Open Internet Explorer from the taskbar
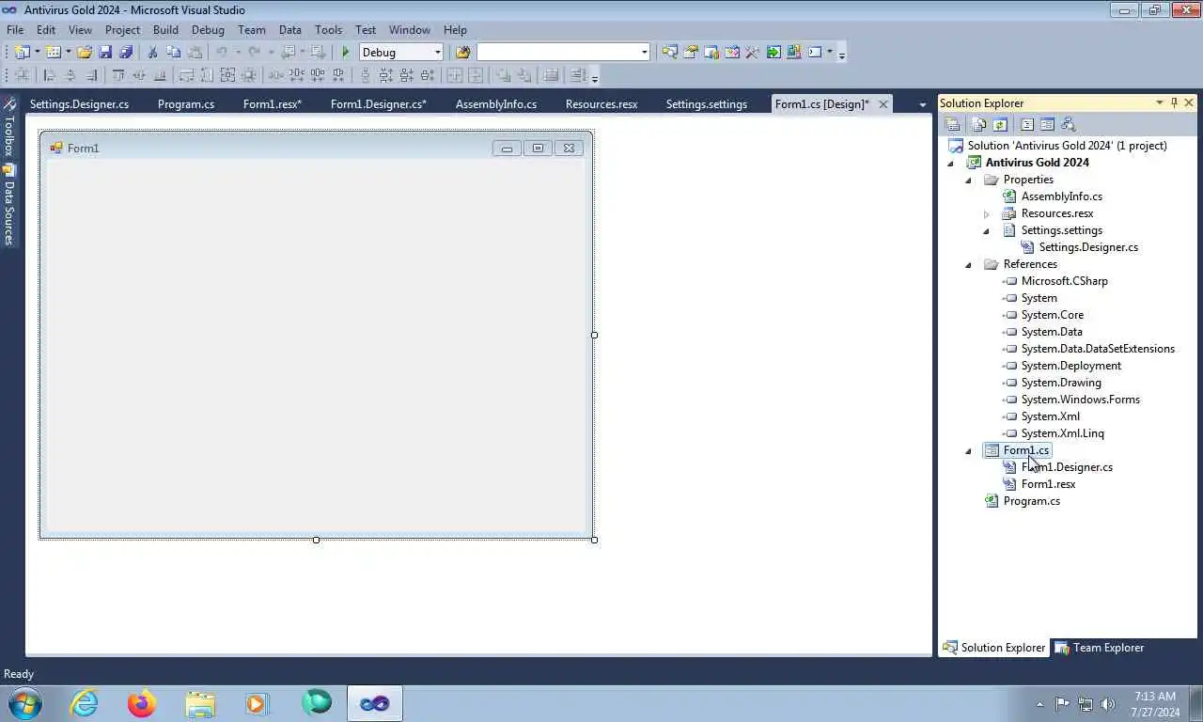The width and height of the screenshot is (1203, 722). pos(85,703)
